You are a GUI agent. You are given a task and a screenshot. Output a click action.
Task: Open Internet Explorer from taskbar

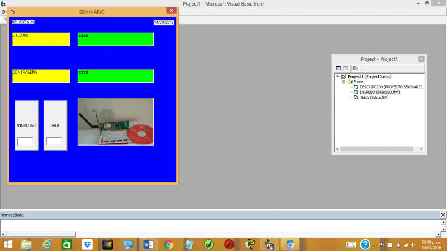tap(47, 244)
